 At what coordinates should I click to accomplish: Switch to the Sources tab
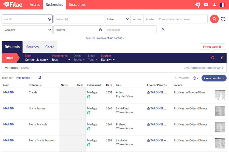[32, 47]
